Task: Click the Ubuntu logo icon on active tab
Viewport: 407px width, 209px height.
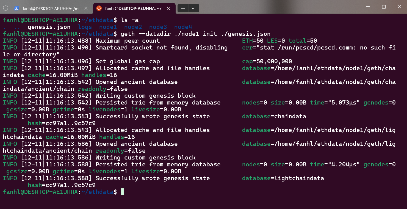Action: tap(99, 9)
